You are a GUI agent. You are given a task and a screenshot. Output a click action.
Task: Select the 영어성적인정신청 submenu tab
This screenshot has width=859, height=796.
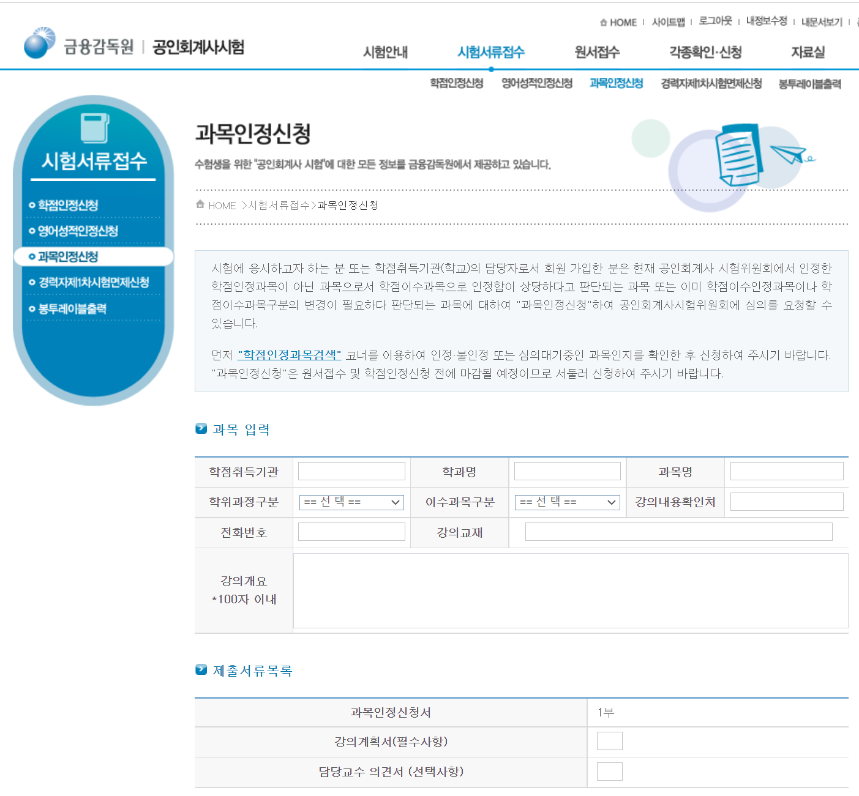[x=537, y=83]
